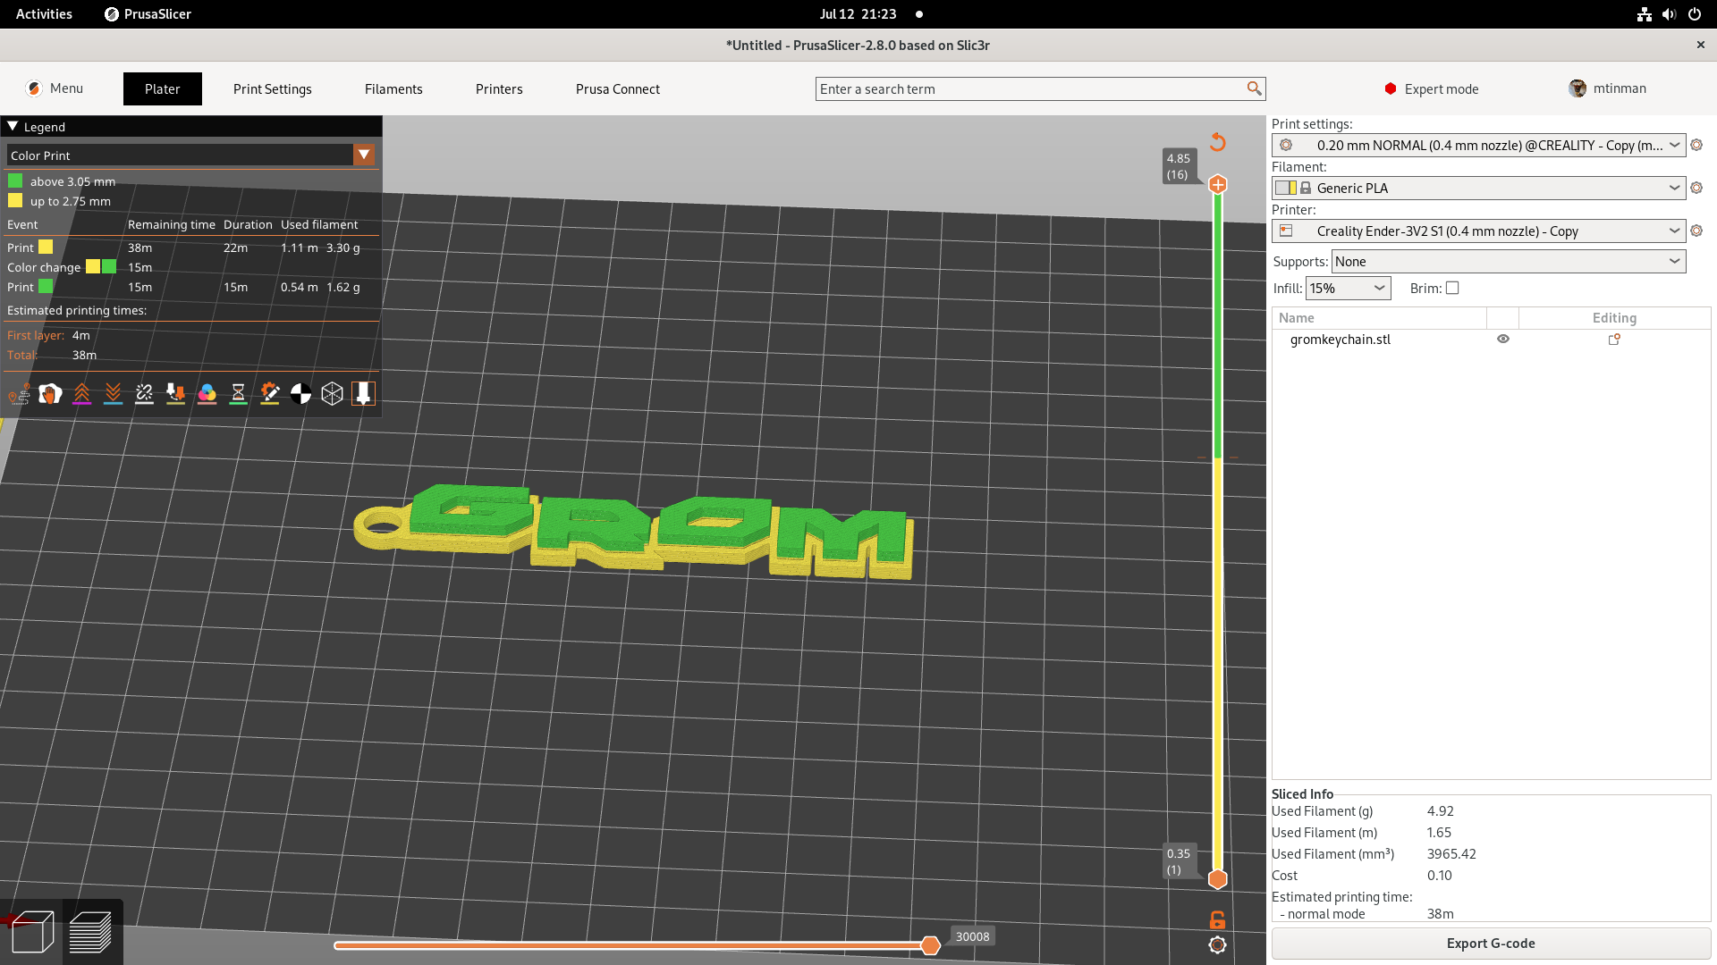1717x965 pixels.
Task: Switch to 3D editor view cube icon
Action: click(33, 932)
